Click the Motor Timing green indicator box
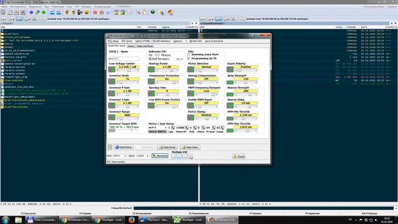Viewport: 398px width, 224px height. [x=191, y=118]
